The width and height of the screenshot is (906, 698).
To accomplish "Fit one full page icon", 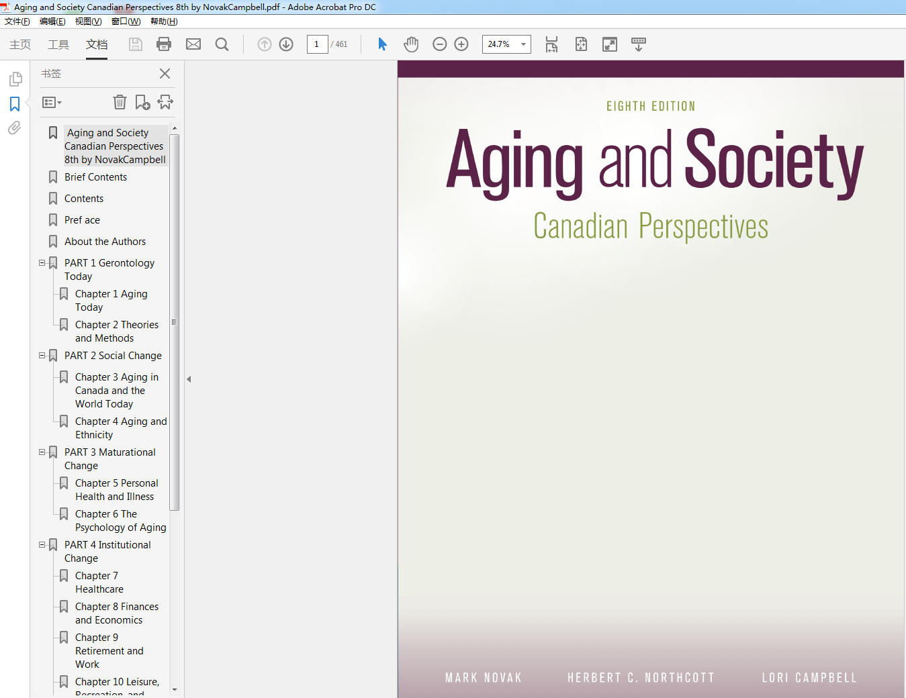I will pos(581,44).
